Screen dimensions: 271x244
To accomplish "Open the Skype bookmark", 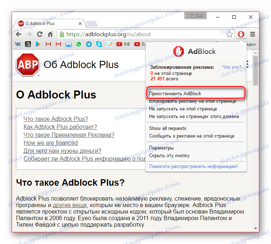I will pyautogui.click(x=99, y=44).
